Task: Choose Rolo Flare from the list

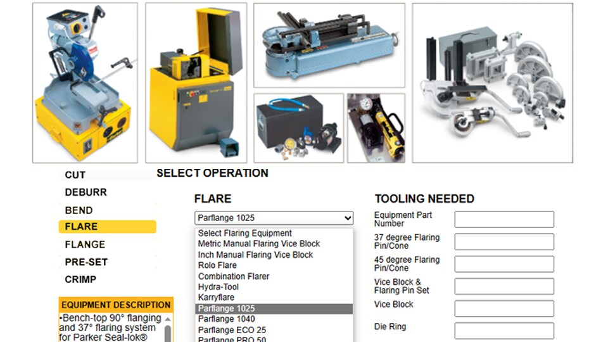Action: click(217, 265)
